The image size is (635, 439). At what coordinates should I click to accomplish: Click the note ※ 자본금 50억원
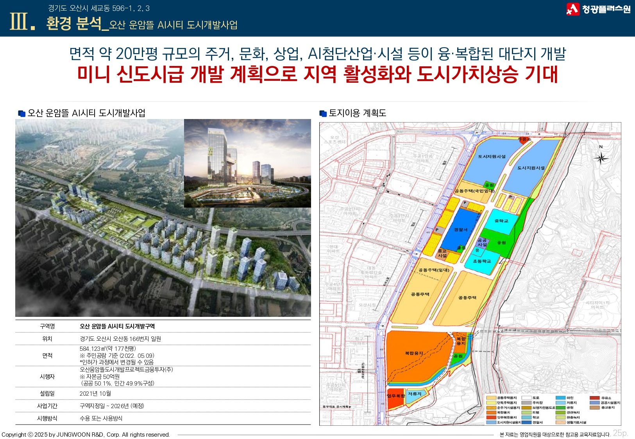100,377
